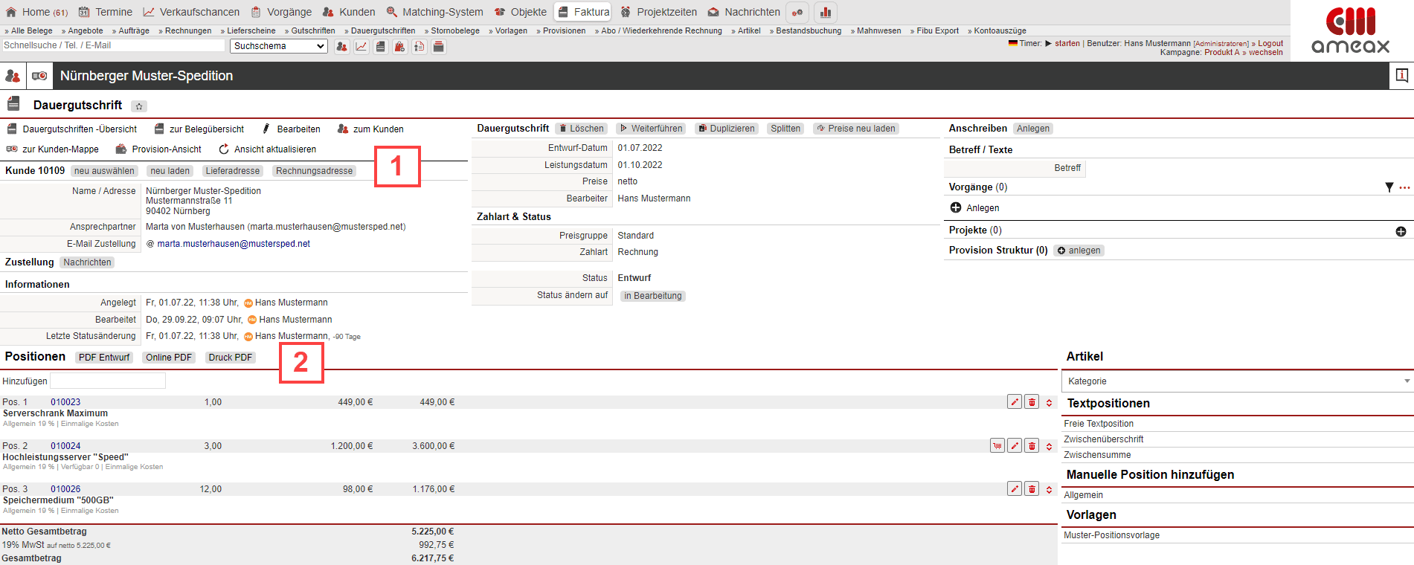
Task: Delete position 2 with trash icon
Action: pyautogui.click(x=1032, y=446)
